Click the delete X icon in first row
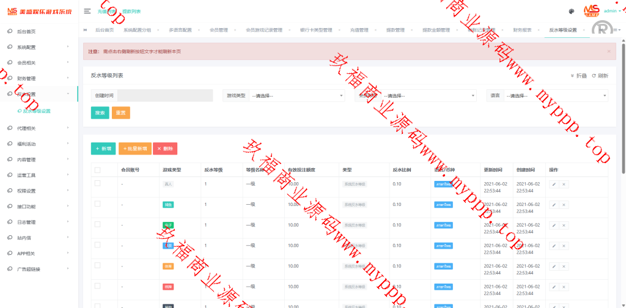 pyautogui.click(x=564, y=184)
